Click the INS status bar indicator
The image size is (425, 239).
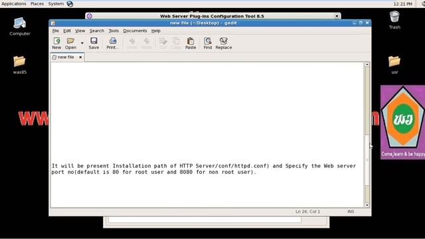click(x=351, y=212)
